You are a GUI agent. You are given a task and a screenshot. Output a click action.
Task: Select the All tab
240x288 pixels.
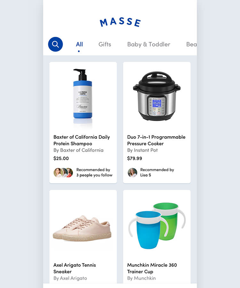(x=79, y=44)
